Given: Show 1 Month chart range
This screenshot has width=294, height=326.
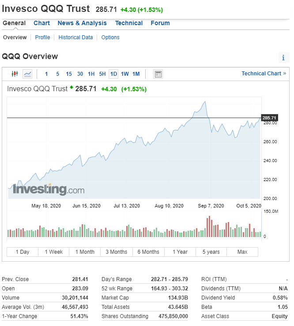Looking at the screenshot, I should point(85,252).
